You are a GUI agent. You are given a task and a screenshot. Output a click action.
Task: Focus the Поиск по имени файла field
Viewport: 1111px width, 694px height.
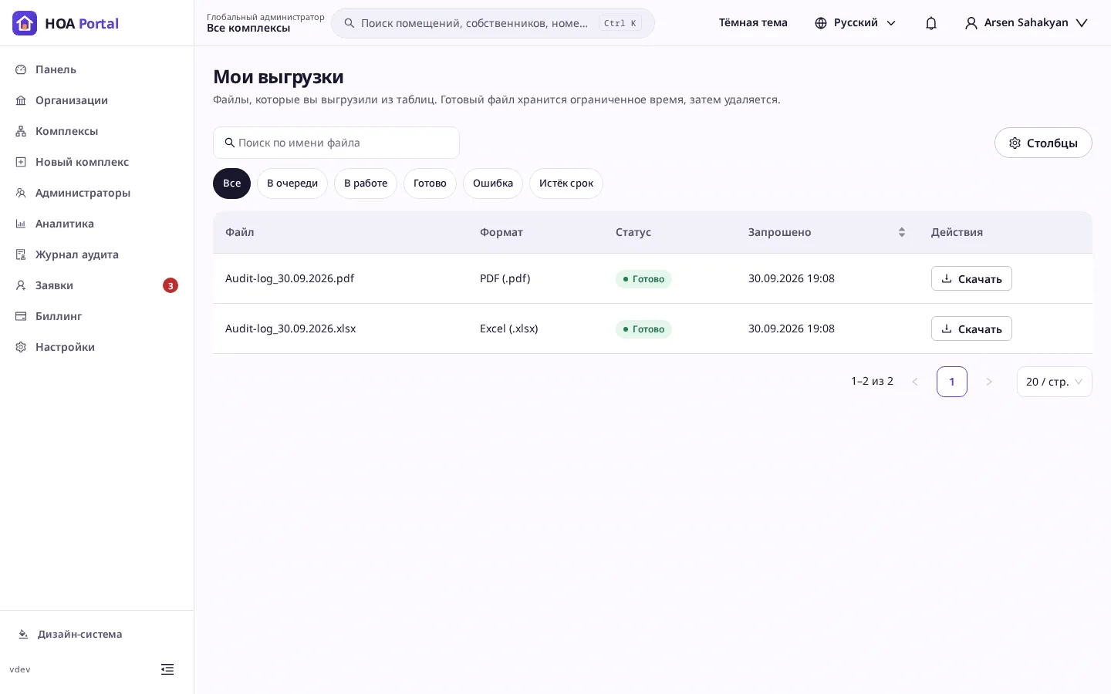(x=336, y=143)
